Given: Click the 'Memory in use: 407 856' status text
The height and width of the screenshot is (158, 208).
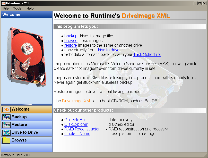Looking at the screenshot, I should (x=16, y=155).
